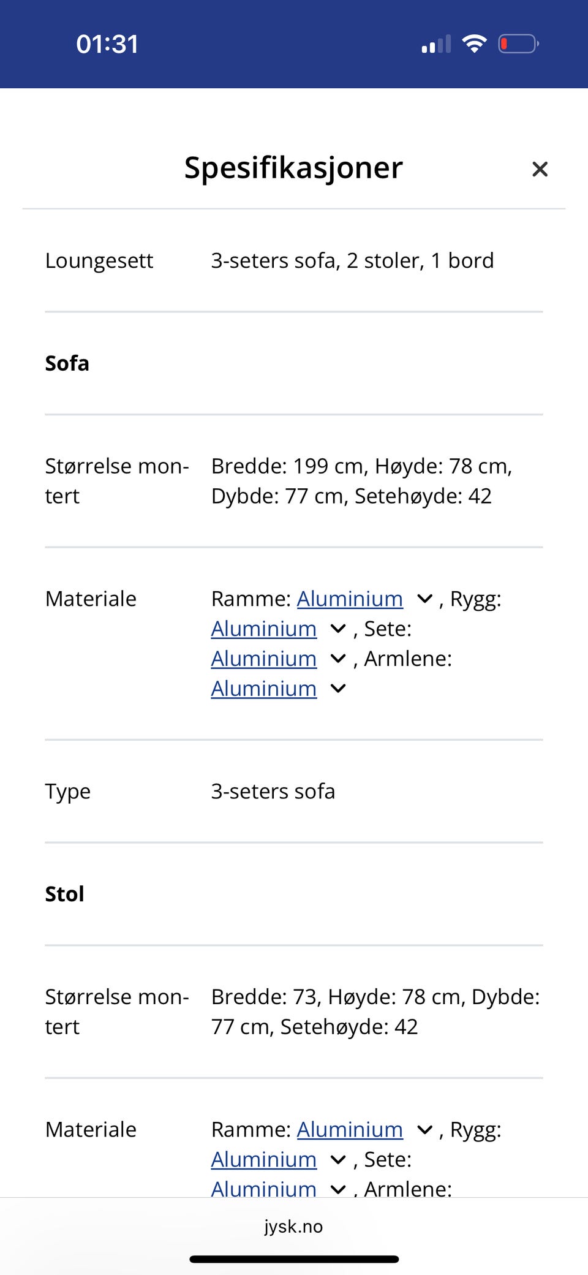The image size is (588, 1275).
Task: Expand the Rygg Aluminium dropdown
Action: click(x=337, y=629)
